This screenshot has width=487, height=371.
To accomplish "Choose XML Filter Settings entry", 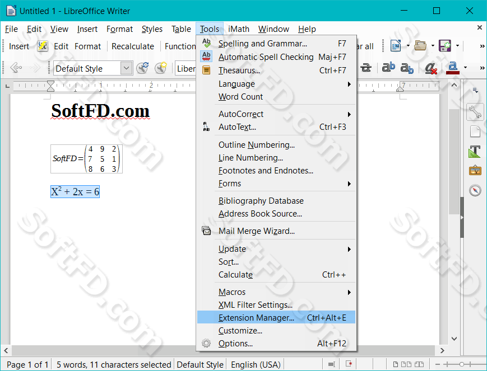I will (x=276, y=305).
